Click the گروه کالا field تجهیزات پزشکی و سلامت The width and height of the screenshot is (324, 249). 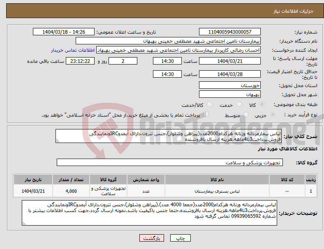(x=170, y=162)
